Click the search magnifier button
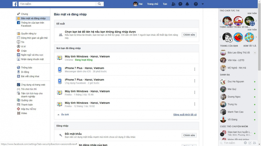The height and width of the screenshot is (146, 261). pyautogui.click(x=100, y=4)
